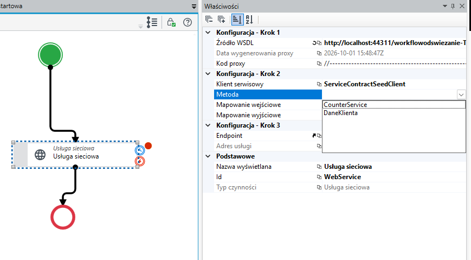Select the green start node in the diagram

point(50,55)
